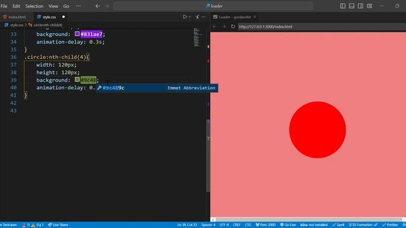Viewport: 406px width, 228px height.
Task: Show more menu items via ellipsis
Action: [x=78, y=6]
